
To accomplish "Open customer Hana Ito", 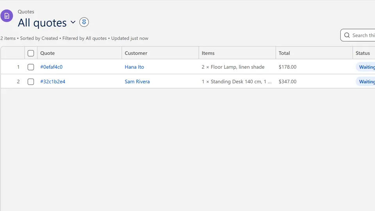I will (134, 67).
